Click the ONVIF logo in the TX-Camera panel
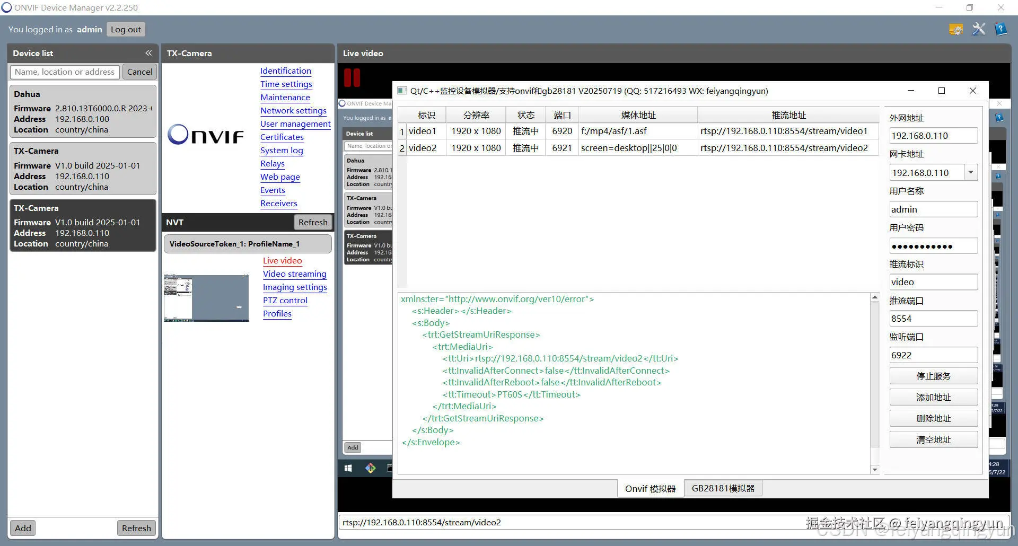 (x=206, y=135)
